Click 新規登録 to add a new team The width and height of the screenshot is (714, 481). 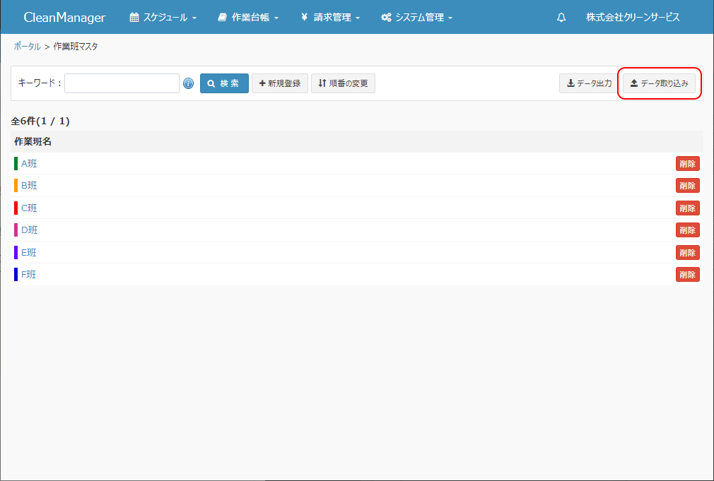coord(280,83)
